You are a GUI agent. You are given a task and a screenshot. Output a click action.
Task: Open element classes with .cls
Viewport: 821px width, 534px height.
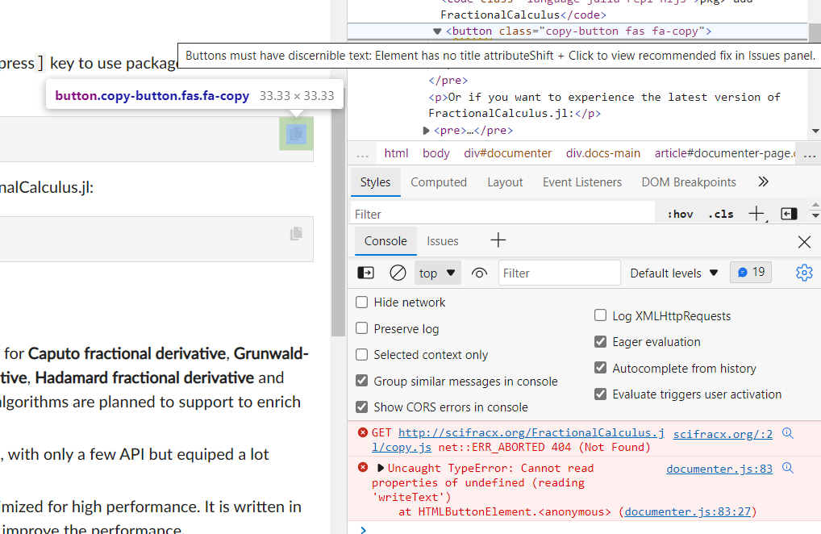coord(720,213)
